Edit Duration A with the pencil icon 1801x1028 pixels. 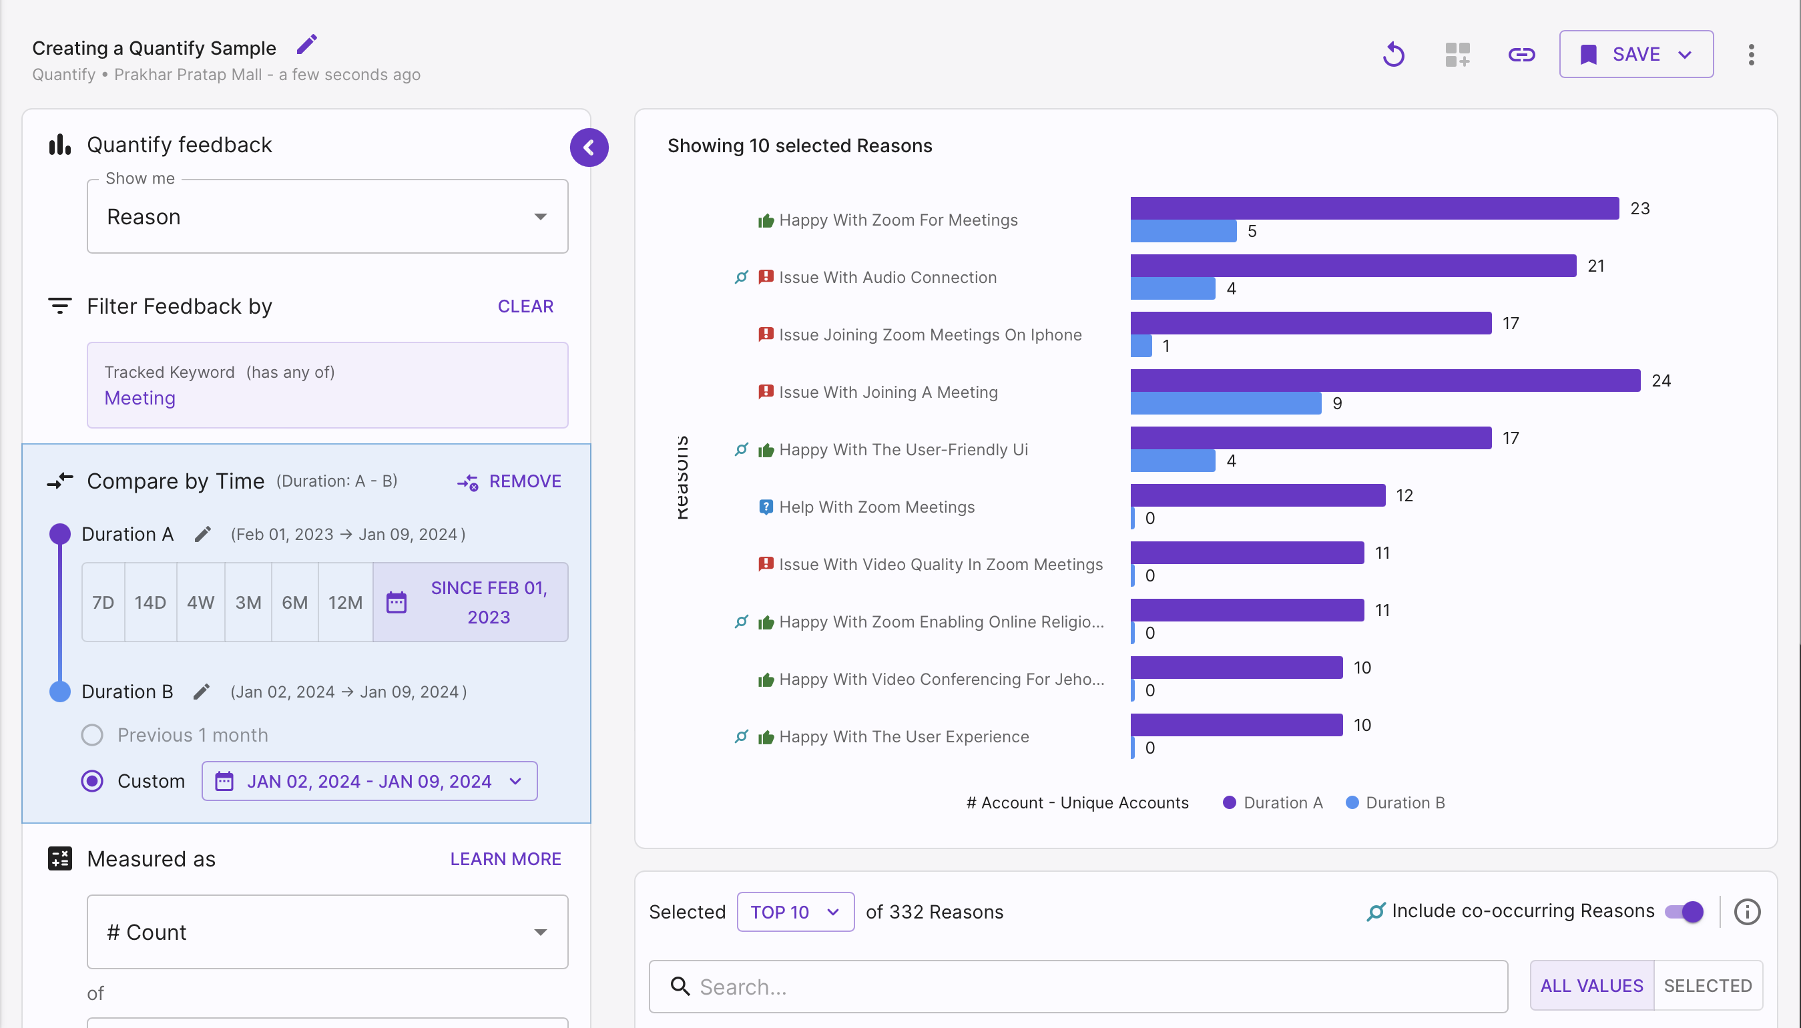[203, 535]
